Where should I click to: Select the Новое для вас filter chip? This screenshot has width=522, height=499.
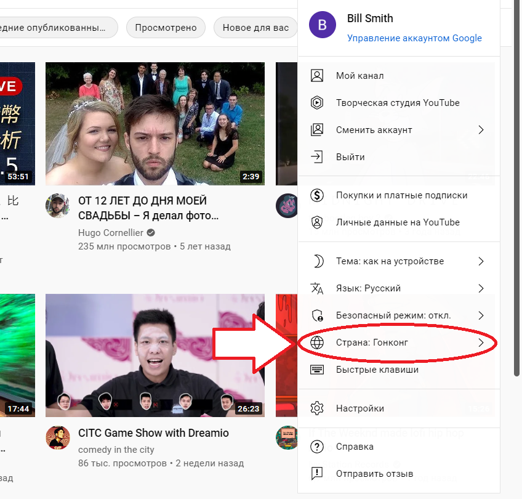[255, 28]
